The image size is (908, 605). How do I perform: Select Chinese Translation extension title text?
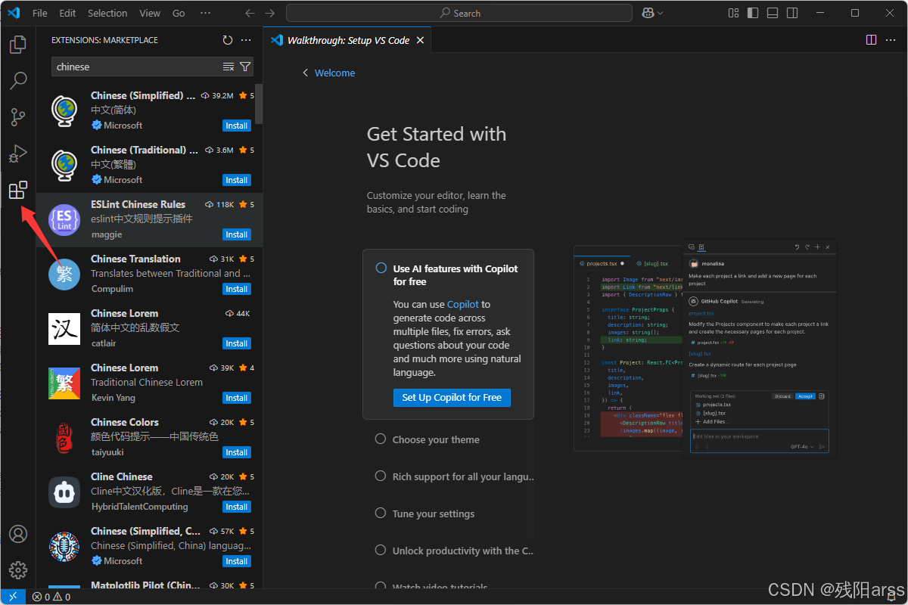(135, 259)
